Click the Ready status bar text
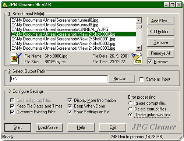 [x=8, y=137]
